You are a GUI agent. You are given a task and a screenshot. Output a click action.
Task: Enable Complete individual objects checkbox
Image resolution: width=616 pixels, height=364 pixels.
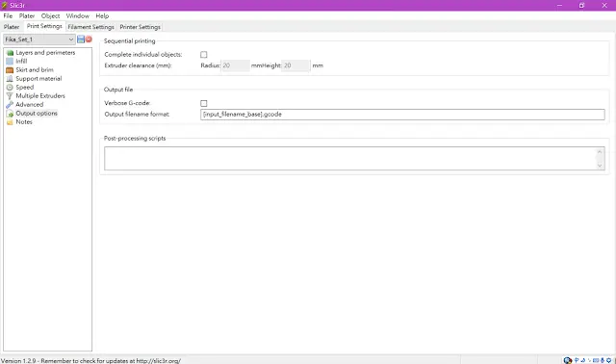click(x=203, y=55)
